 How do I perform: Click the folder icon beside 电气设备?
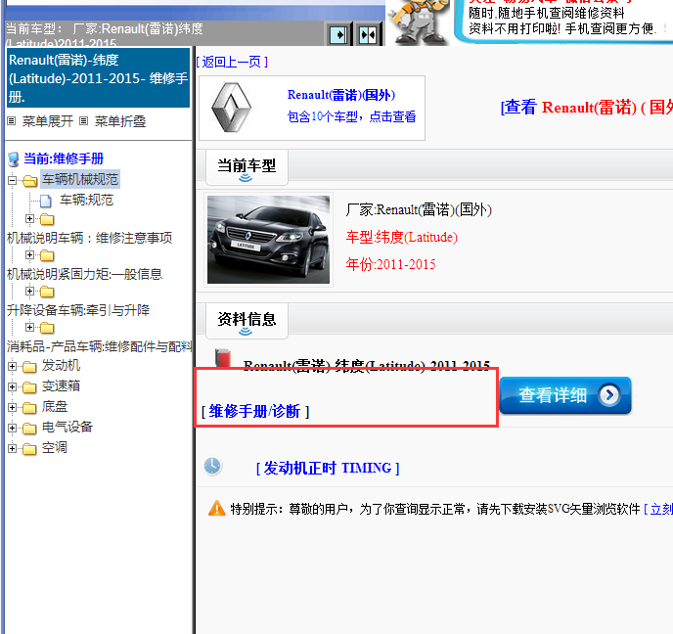pyautogui.click(x=29, y=428)
